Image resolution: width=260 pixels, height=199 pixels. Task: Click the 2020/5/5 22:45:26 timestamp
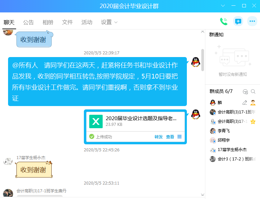pyautogui.click(x=101, y=150)
